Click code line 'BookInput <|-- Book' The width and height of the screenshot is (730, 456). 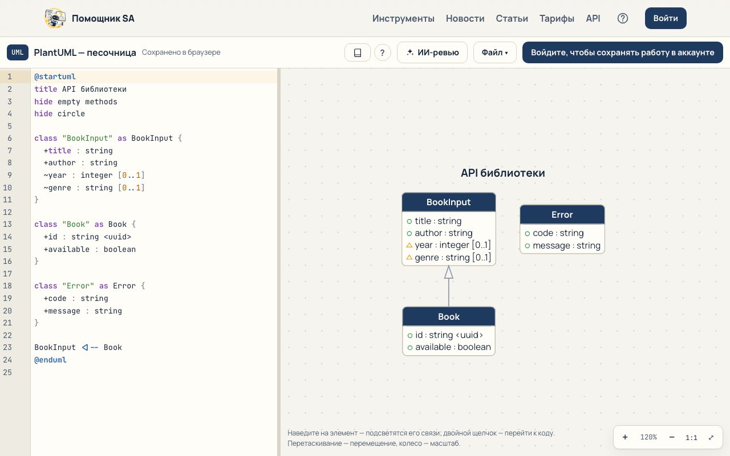click(78, 347)
